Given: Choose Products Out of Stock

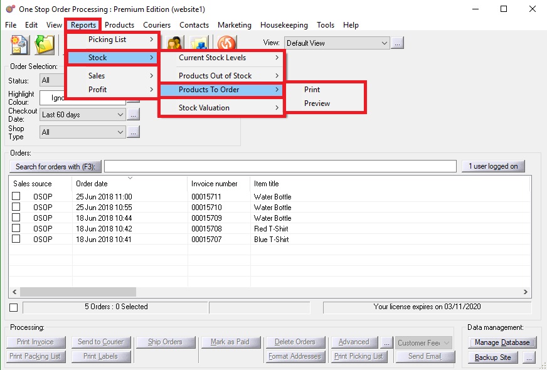Looking at the screenshot, I should pyautogui.click(x=221, y=76).
